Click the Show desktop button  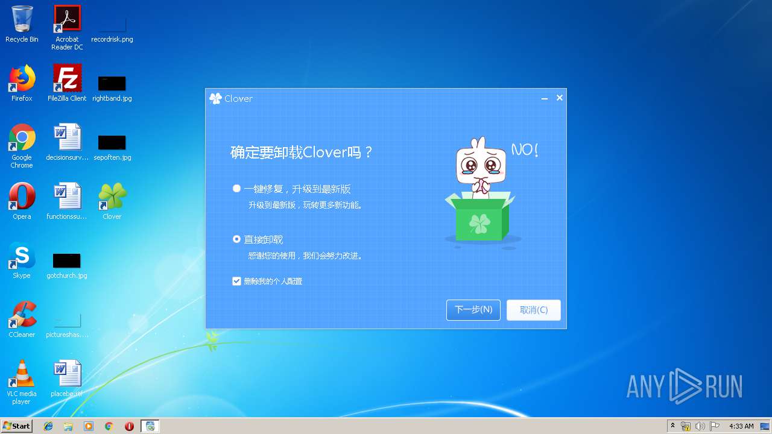tap(766, 426)
